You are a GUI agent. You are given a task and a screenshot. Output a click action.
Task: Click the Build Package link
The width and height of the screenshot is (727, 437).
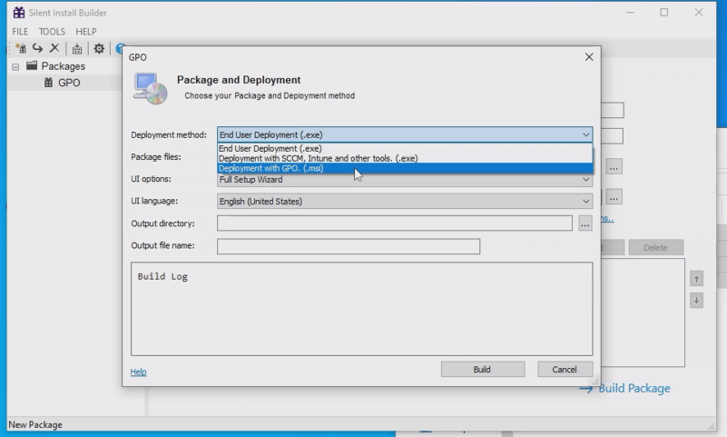634,388
